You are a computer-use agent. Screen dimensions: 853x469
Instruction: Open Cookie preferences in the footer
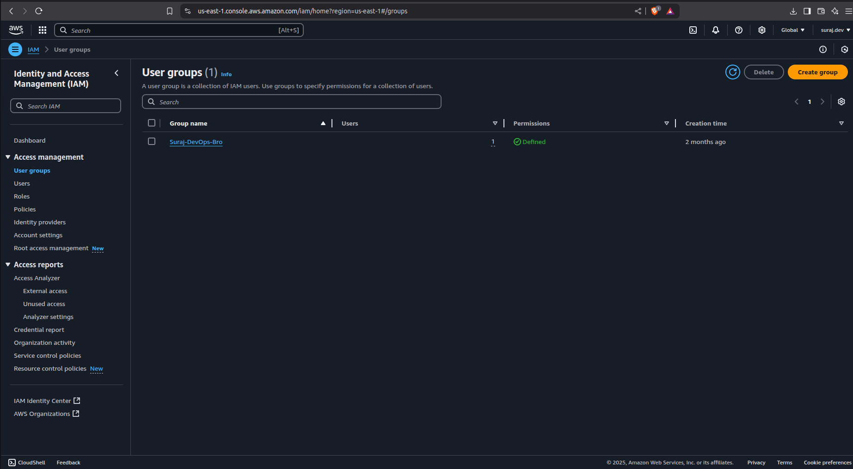(828, 463)
